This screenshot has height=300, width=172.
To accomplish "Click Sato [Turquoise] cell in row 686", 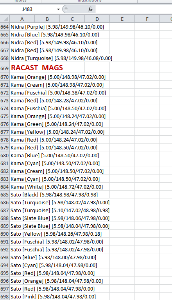I will pos(60,203).
